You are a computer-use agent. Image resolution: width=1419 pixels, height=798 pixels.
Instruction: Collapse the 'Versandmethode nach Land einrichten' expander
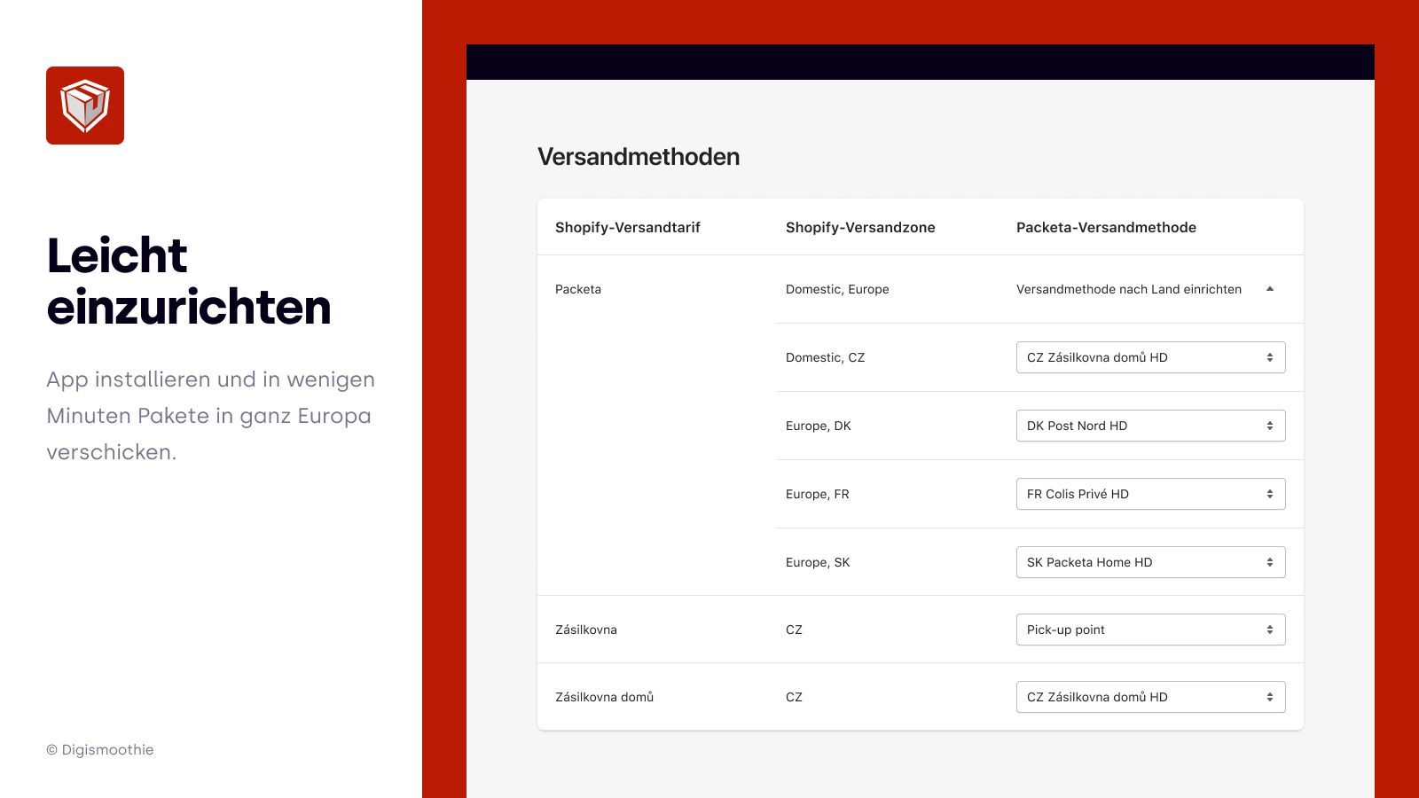[1270, 289]
